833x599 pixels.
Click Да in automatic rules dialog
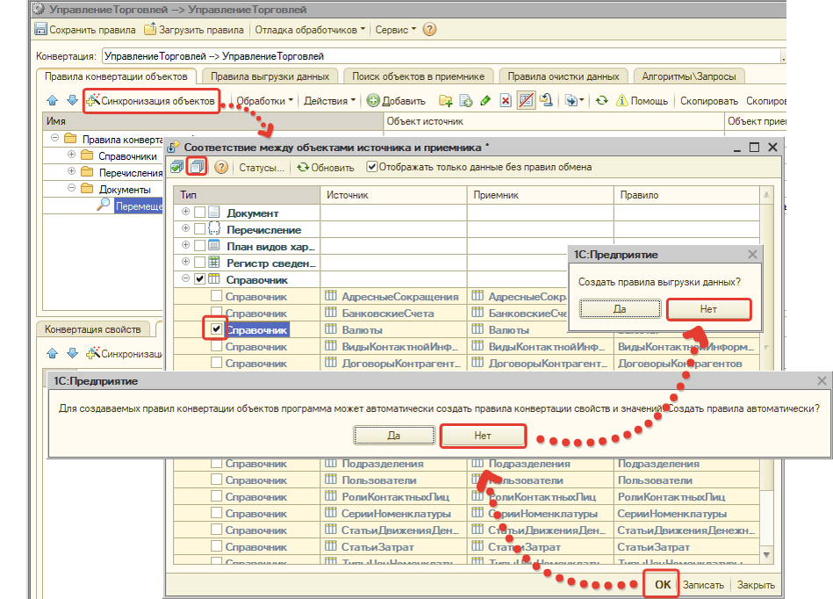[x=393, y=436]
